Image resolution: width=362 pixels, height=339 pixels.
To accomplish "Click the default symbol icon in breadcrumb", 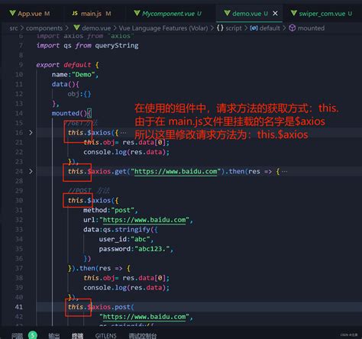I will 254,27.
